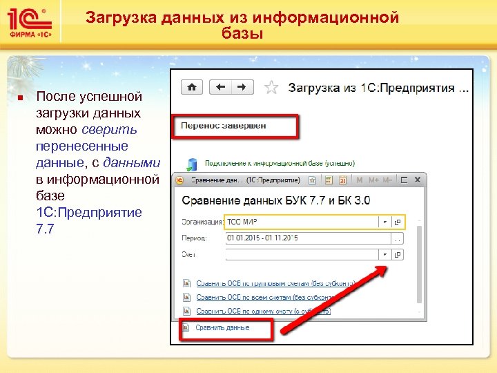
Task: Navigate back with the left arrow
Action: pyautogui.click(x=221, y=87)
